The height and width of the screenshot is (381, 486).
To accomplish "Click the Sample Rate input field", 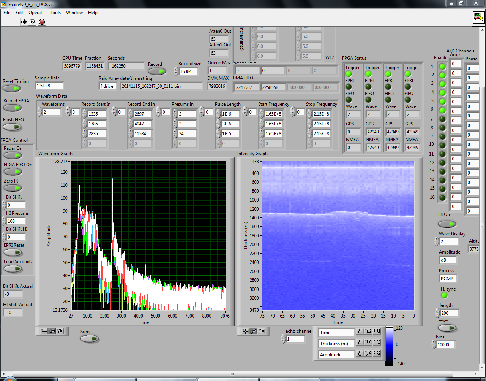I will 49,86.
